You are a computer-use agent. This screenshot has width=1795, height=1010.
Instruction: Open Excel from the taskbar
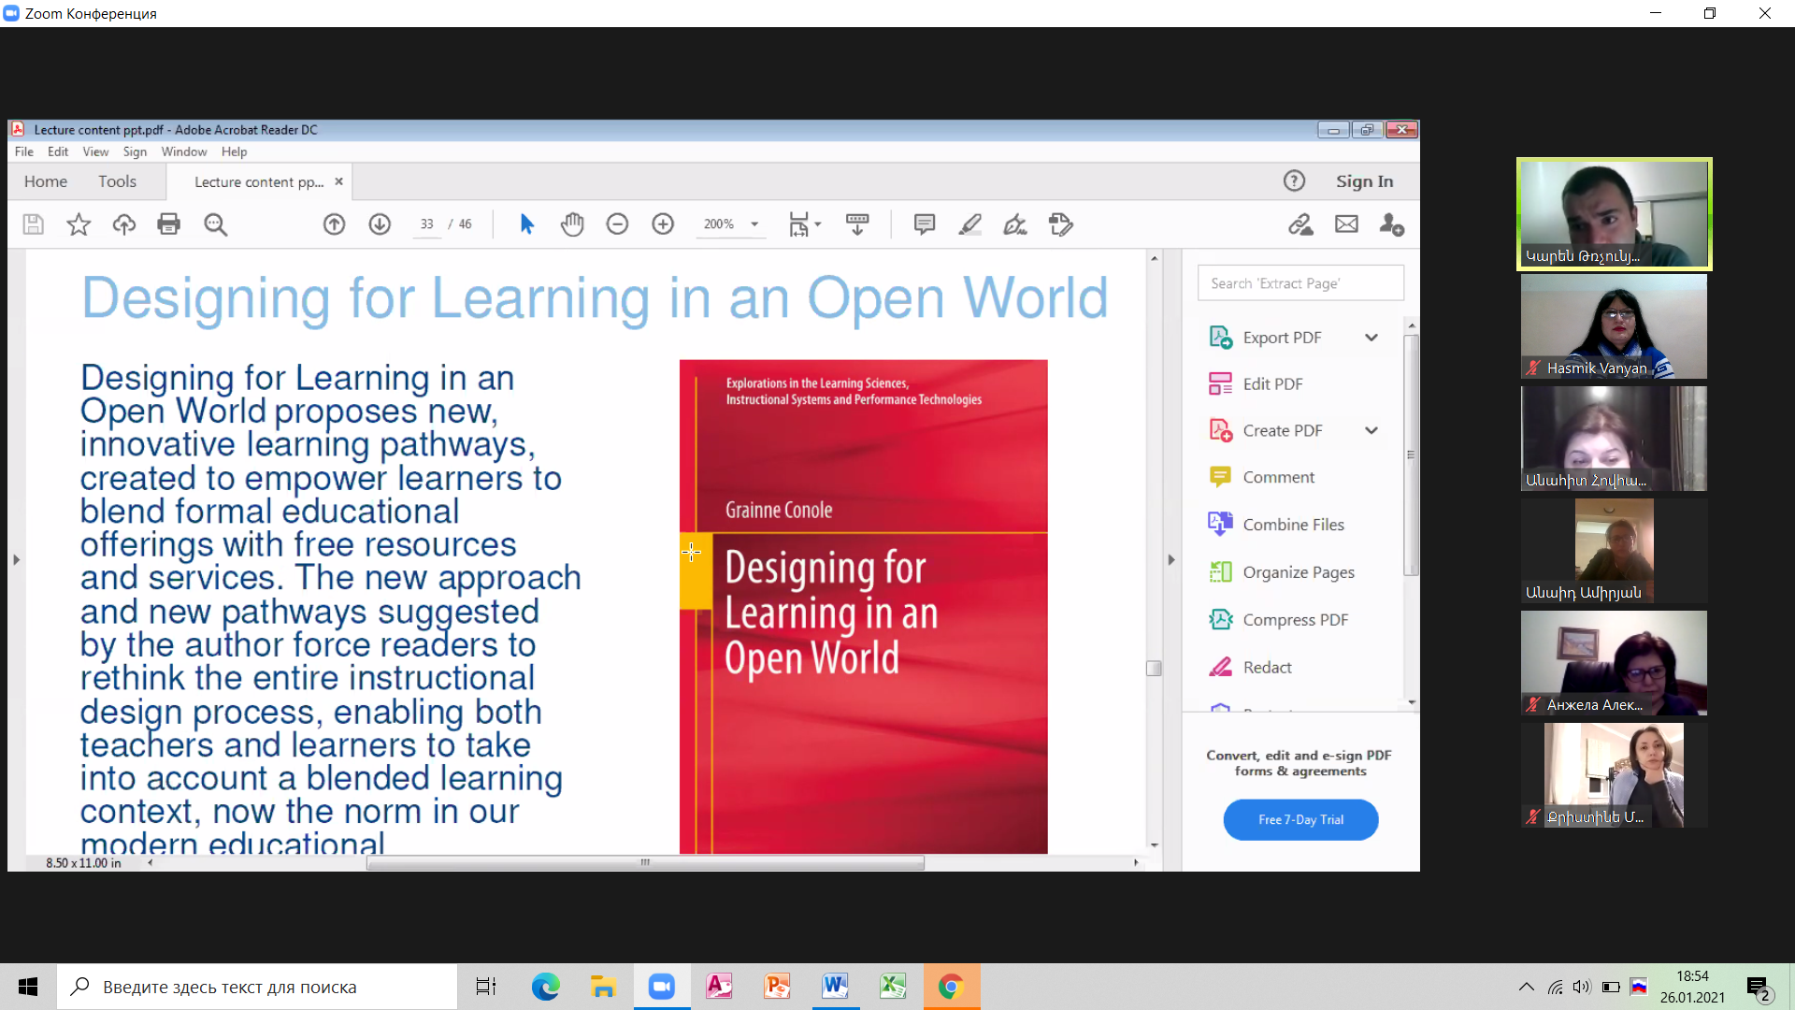893,987
